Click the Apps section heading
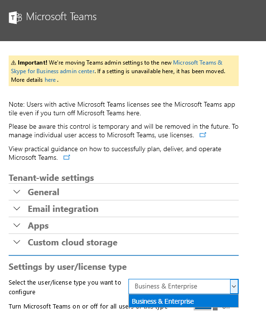Viewport: 266px width, 331px height. pos(38,226)
